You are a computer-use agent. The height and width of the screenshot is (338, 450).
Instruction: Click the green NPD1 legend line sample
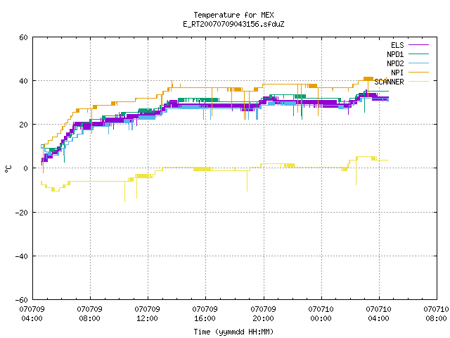418,54
